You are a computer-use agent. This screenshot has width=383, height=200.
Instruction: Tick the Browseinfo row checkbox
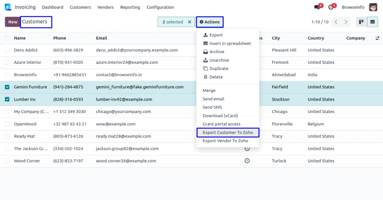[x=7, y=75]
